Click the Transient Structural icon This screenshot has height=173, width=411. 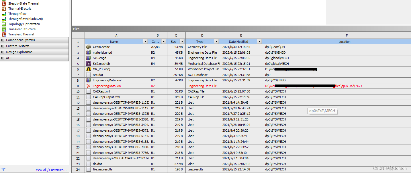tap(4, 29)
